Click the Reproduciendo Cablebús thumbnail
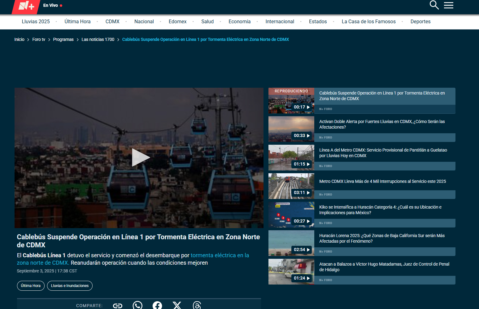The width and height of the screenshot is (479, 309). (x=291, y=100)
